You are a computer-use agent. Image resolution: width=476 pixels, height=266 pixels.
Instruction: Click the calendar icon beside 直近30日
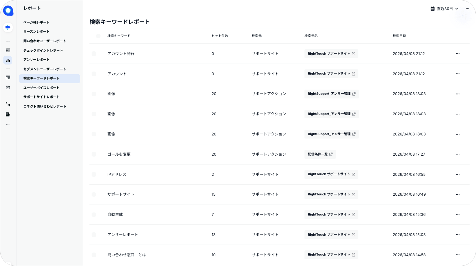[x=433, y=9]
